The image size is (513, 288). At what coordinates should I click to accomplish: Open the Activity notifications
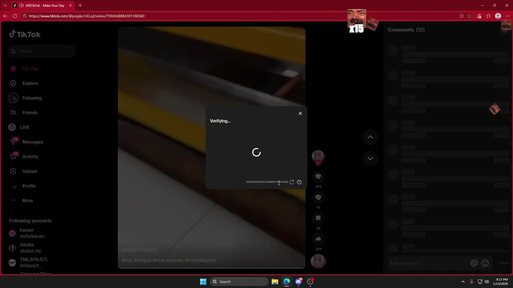coord(30,157)
